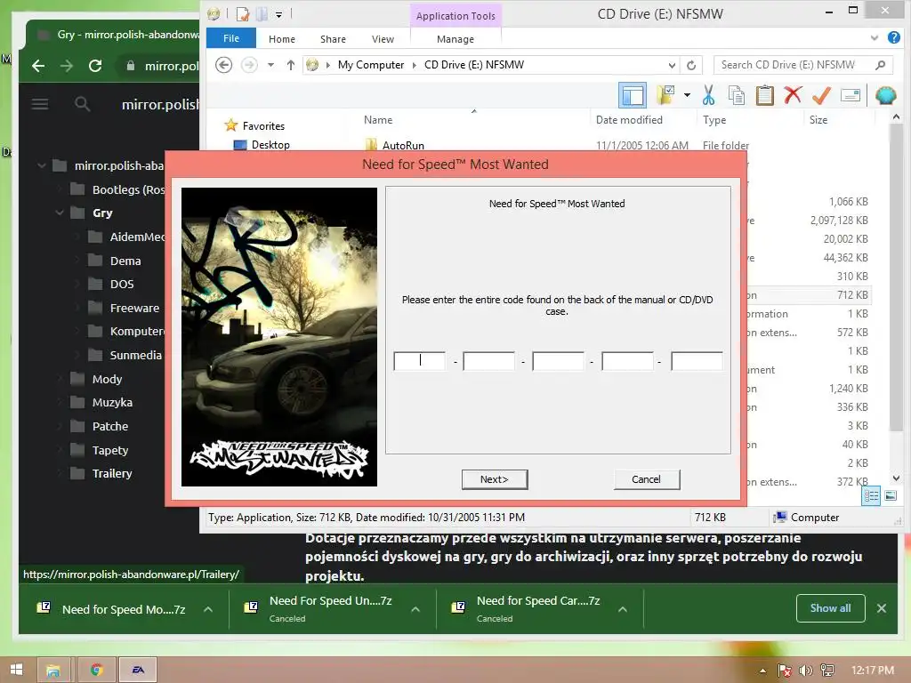Click the folder options icon in Explorer toolbar
This screenshot has width=911, height=683.
[x=665, y=94]
